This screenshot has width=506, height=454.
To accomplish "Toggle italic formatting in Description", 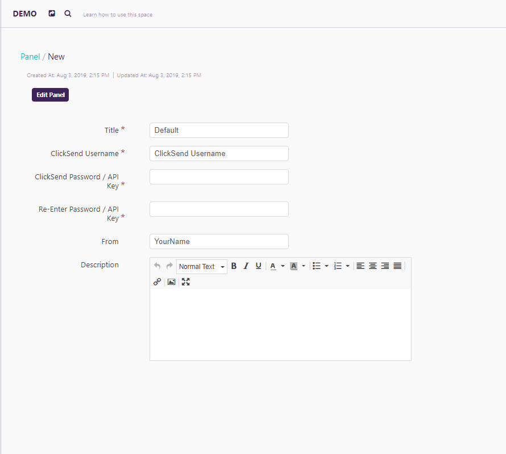I will [246, 266].
